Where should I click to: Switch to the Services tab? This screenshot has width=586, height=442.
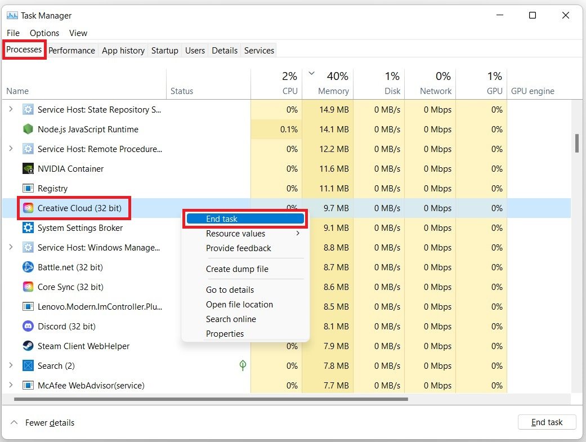(x=259, y=51)
